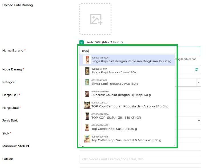220x168 pixels.
Task: Click barcode 8809382760340 text
Action: click(x=100, y=91)
